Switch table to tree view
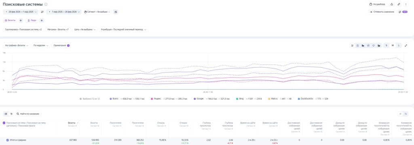This screenshot has width=414, height=145. pyautogui.click(x=11, y=114)
